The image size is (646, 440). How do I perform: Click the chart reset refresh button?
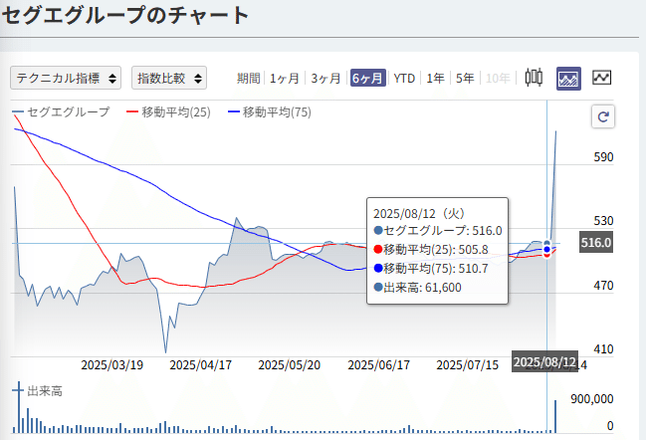tap(603, 116)
